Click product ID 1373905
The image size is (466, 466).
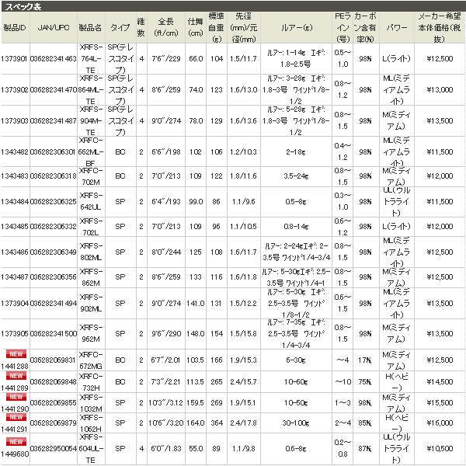[15, 334]
